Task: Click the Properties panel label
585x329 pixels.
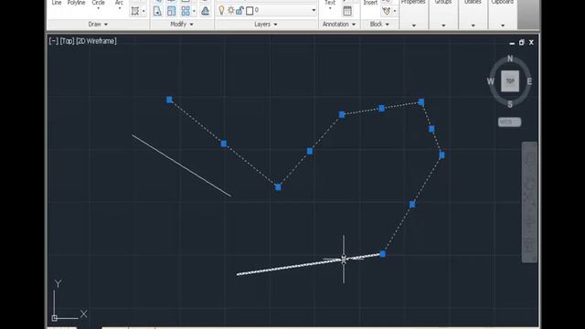Action: (x=413, y=2)
